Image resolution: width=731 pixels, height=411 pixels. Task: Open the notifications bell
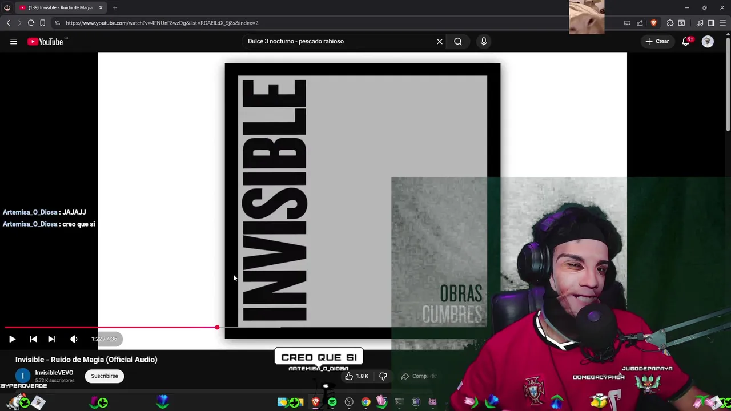tap(687, 41)
